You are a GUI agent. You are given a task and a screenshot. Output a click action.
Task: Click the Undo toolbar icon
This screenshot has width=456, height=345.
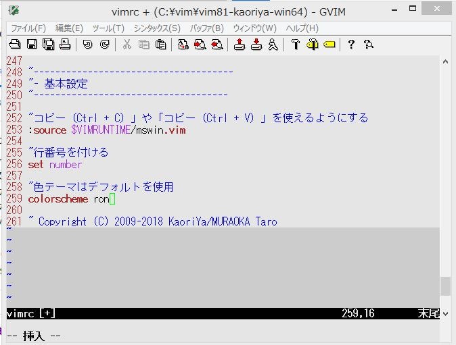(87, 45)
